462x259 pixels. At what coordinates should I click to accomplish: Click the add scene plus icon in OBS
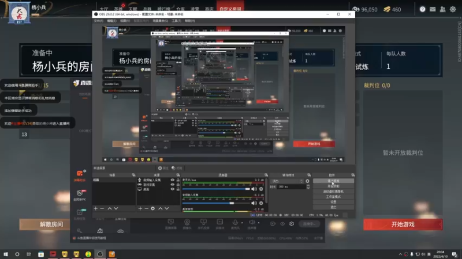(95, 208)
